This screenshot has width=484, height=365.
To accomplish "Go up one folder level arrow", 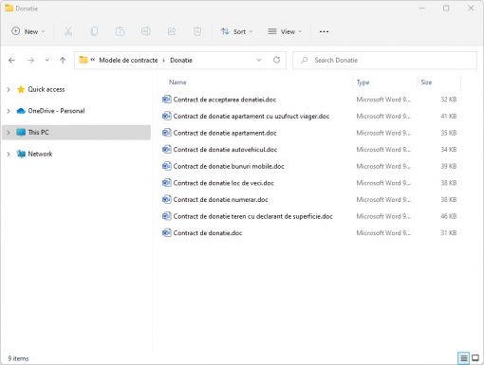I will (63, 61).
